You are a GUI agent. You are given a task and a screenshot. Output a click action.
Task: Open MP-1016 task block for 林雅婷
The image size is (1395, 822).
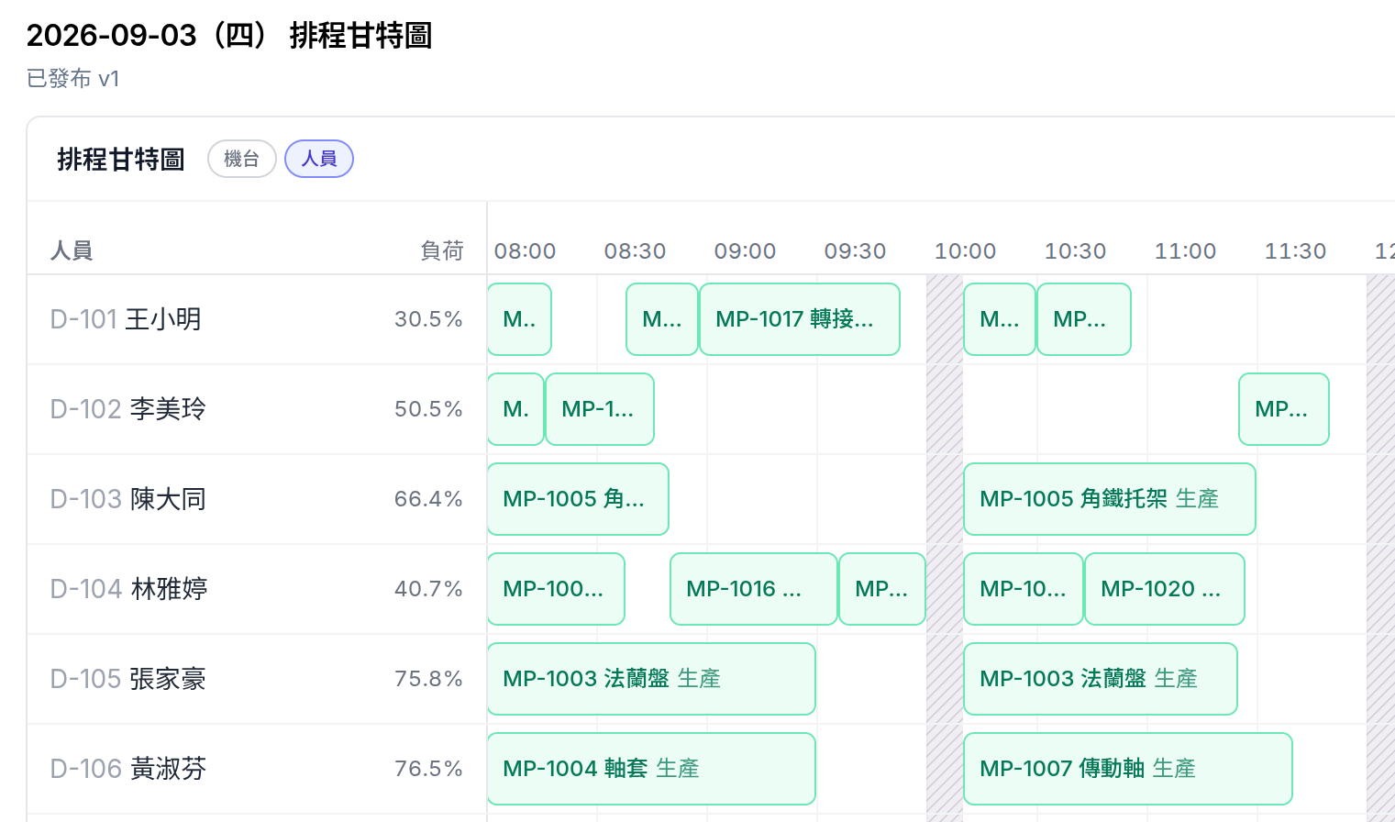coord(754,589)
